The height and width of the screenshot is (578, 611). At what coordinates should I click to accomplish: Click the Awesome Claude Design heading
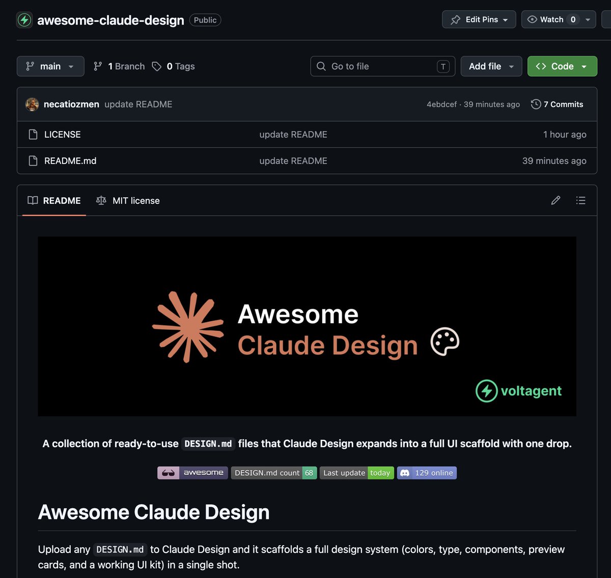(154, 512)
